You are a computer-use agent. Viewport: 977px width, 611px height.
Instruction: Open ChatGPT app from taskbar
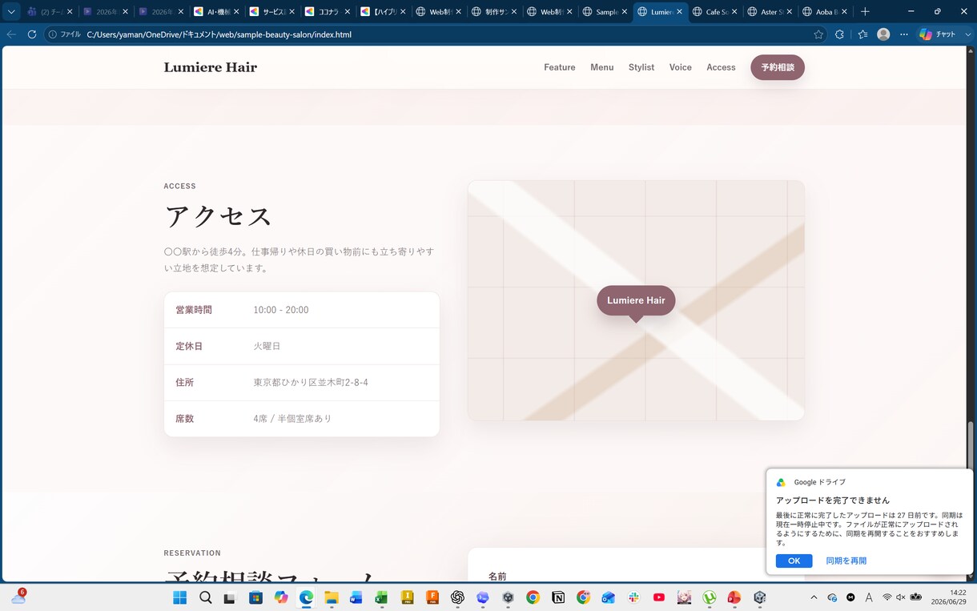pyautogui.click(x=457, y=597)
